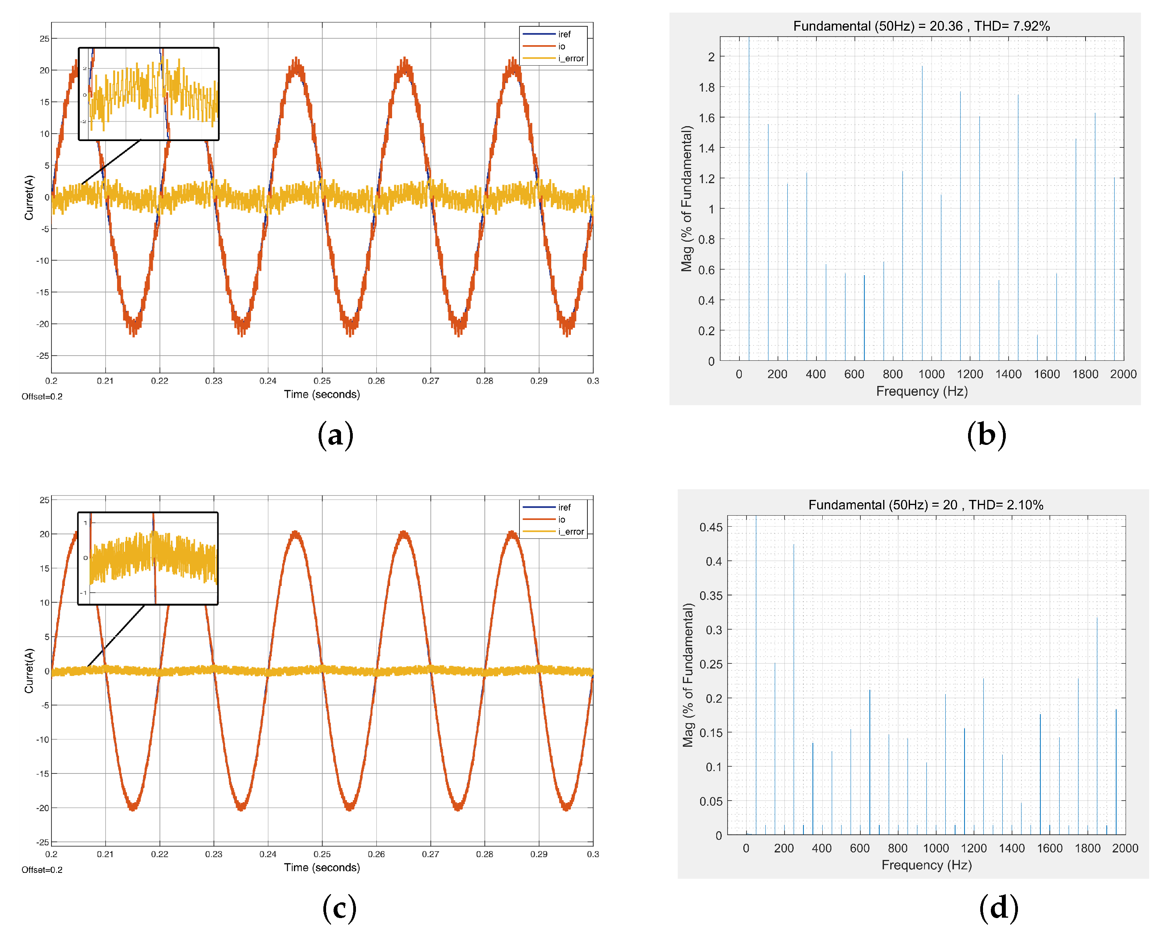Click the orange io line swatch in plot (c) legend

tap(539, 520)
